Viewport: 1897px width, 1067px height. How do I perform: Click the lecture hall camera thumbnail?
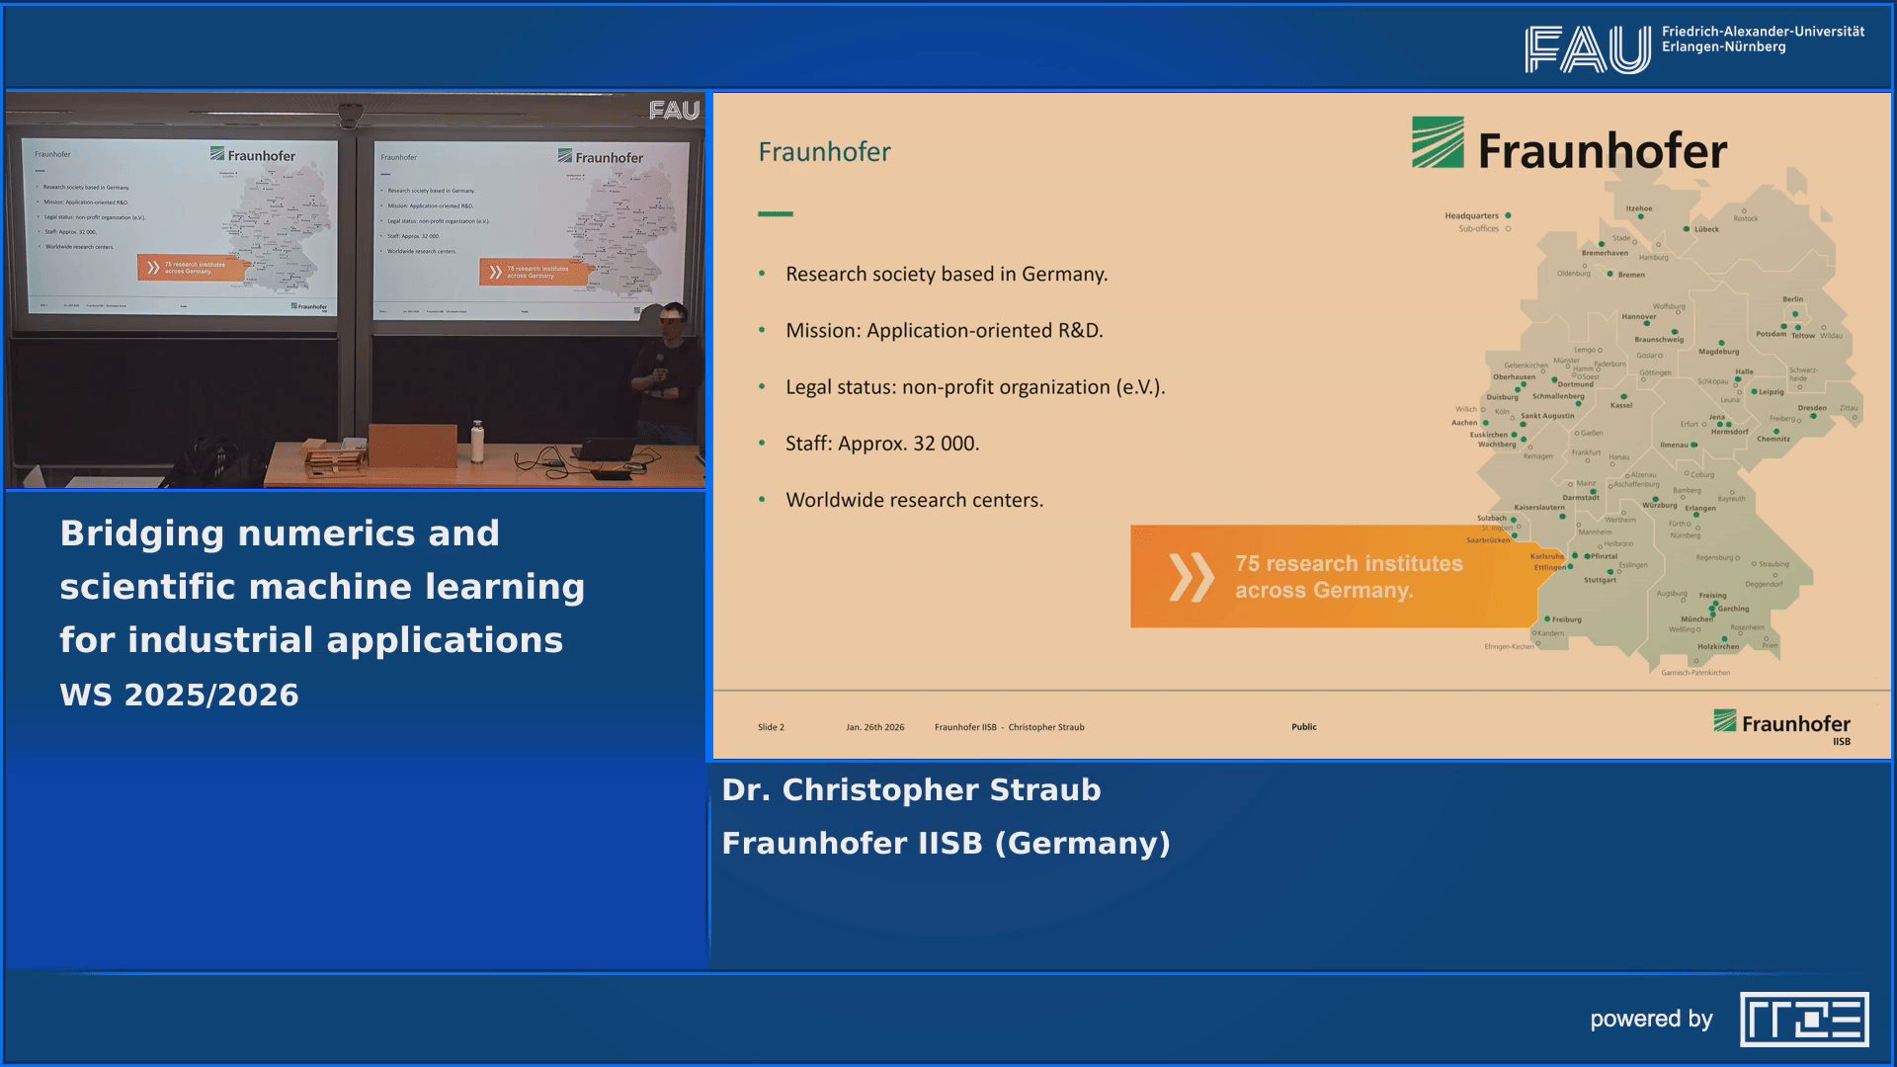pyautogui.click(x=356, y=291)
